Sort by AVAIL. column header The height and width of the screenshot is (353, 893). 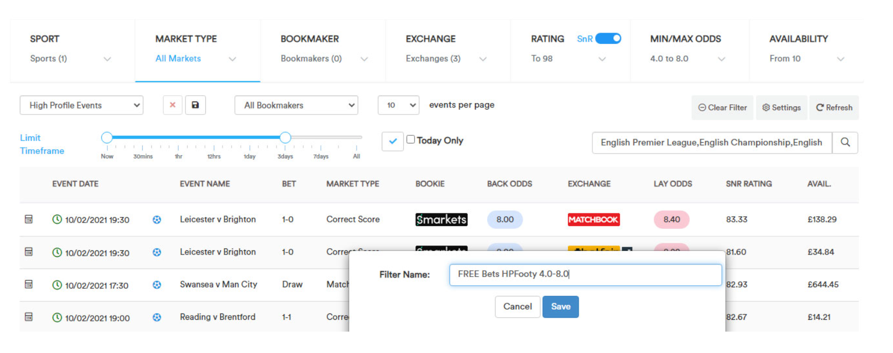tap(819, 184)
